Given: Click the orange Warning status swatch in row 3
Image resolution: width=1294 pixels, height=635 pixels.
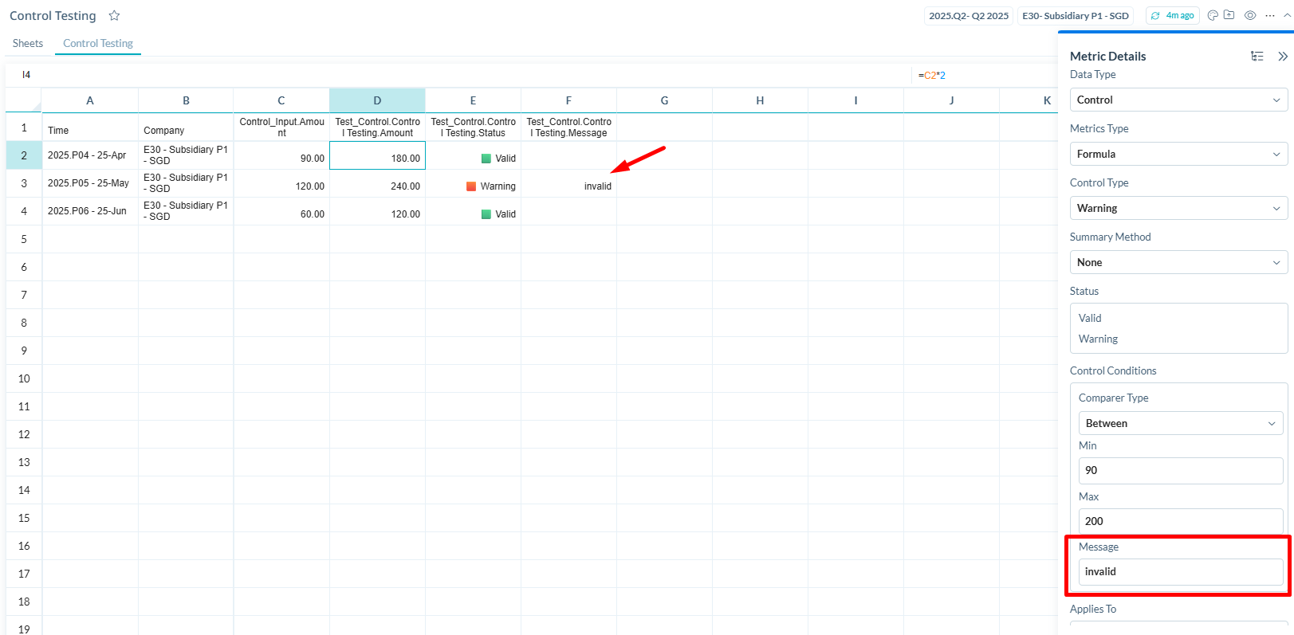Looking at the screenshot, I should coord(471,186).
